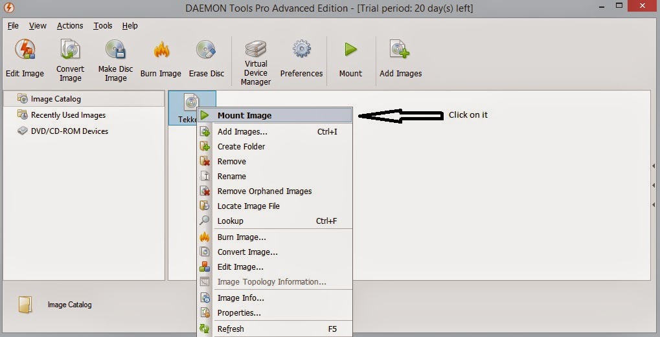
Task: Click the Refresh arrows menu icon
Action: pos(205,329)
